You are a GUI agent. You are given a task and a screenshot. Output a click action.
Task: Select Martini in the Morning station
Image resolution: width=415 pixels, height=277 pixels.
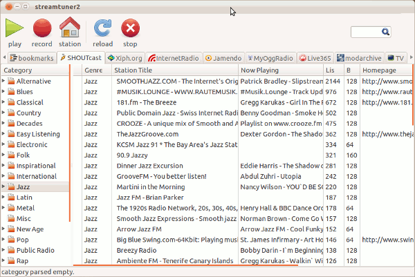pyautogui.click(x=243, y=187)
